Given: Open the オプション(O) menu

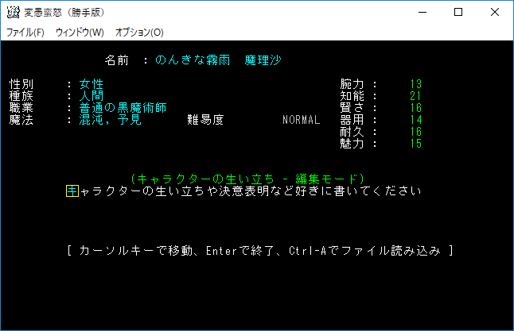Looking at the screenshot, I should tap(139, 33).
